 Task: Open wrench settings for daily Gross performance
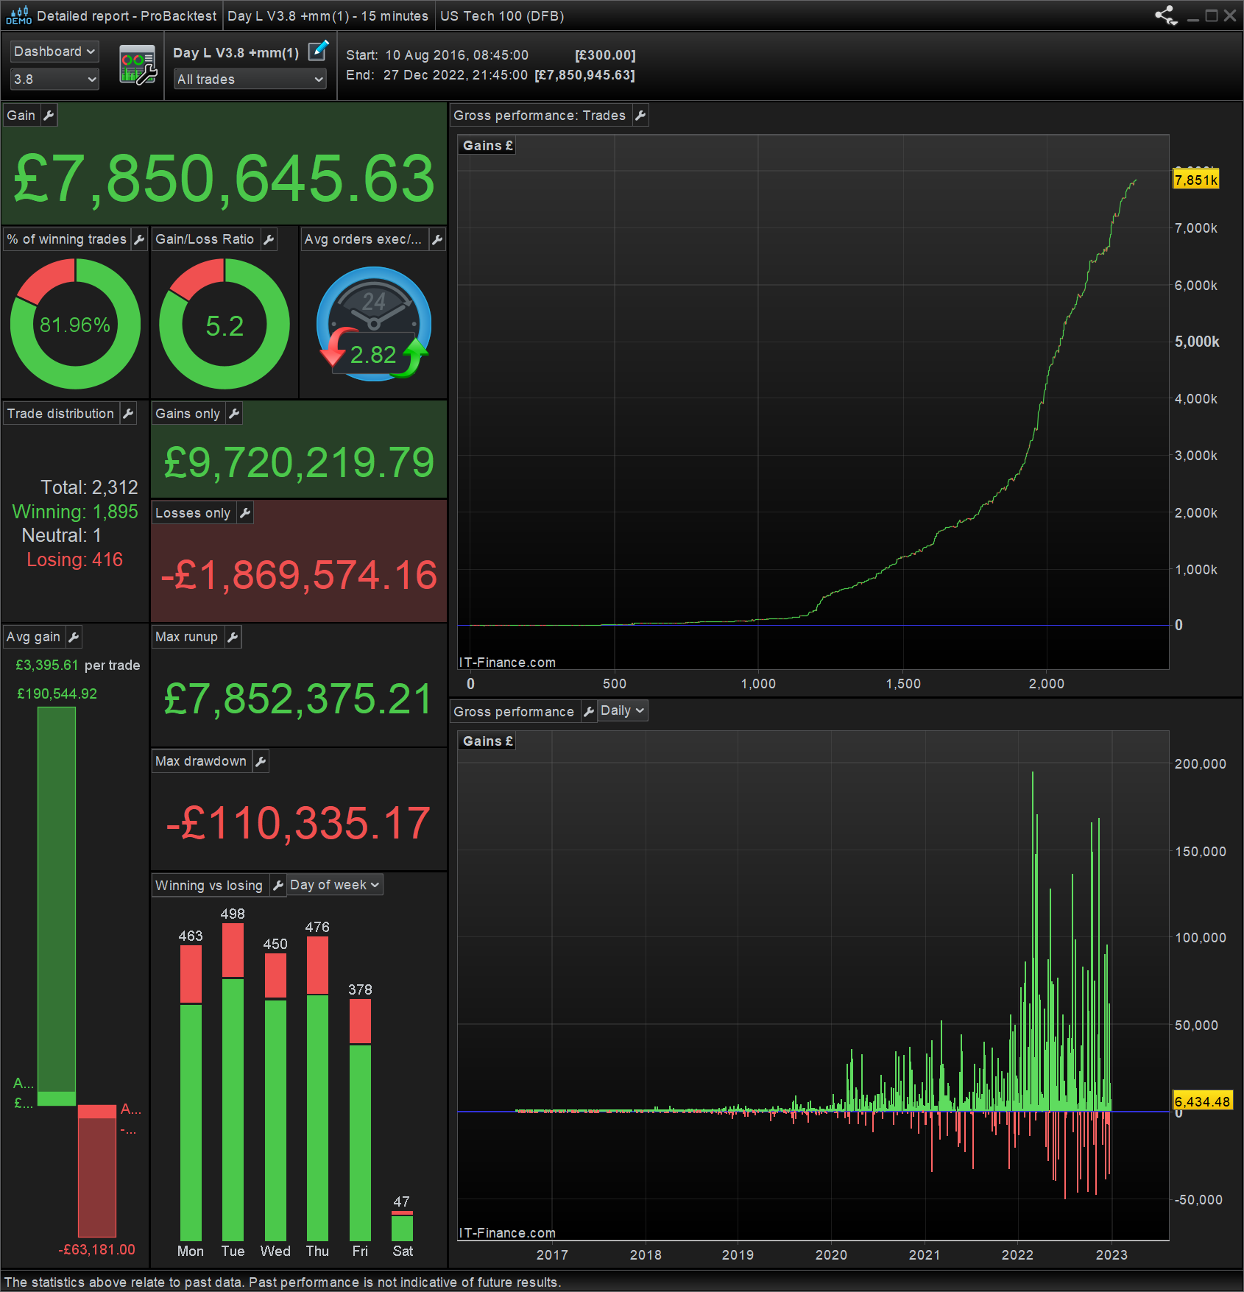[588, 712]
